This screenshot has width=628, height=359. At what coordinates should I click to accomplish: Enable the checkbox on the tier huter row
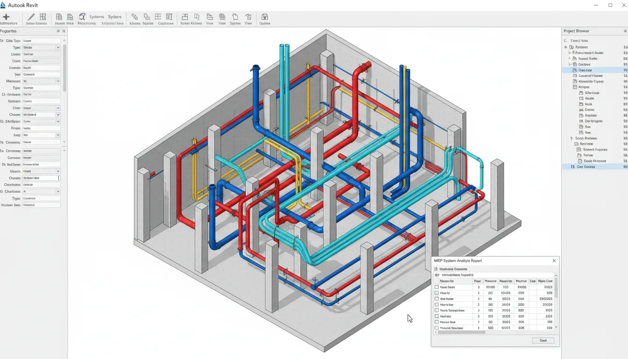436,299
